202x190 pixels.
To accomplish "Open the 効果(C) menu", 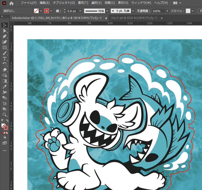I will 110,3.
